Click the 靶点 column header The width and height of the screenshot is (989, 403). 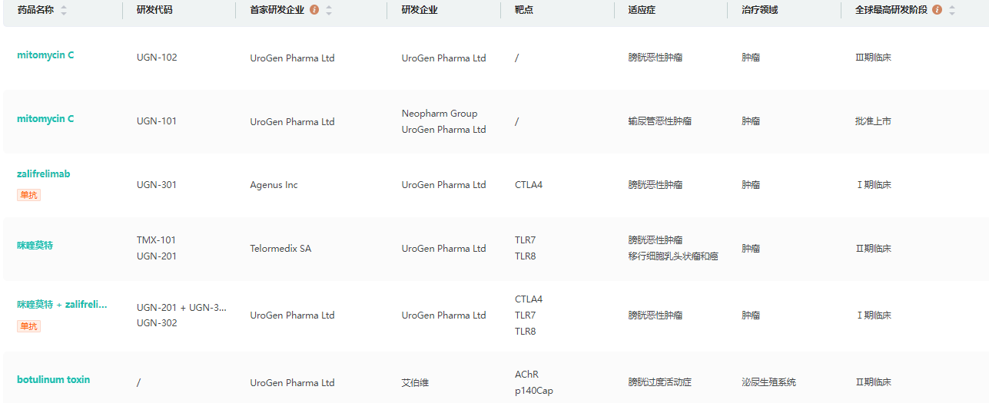tap(524, 11)
